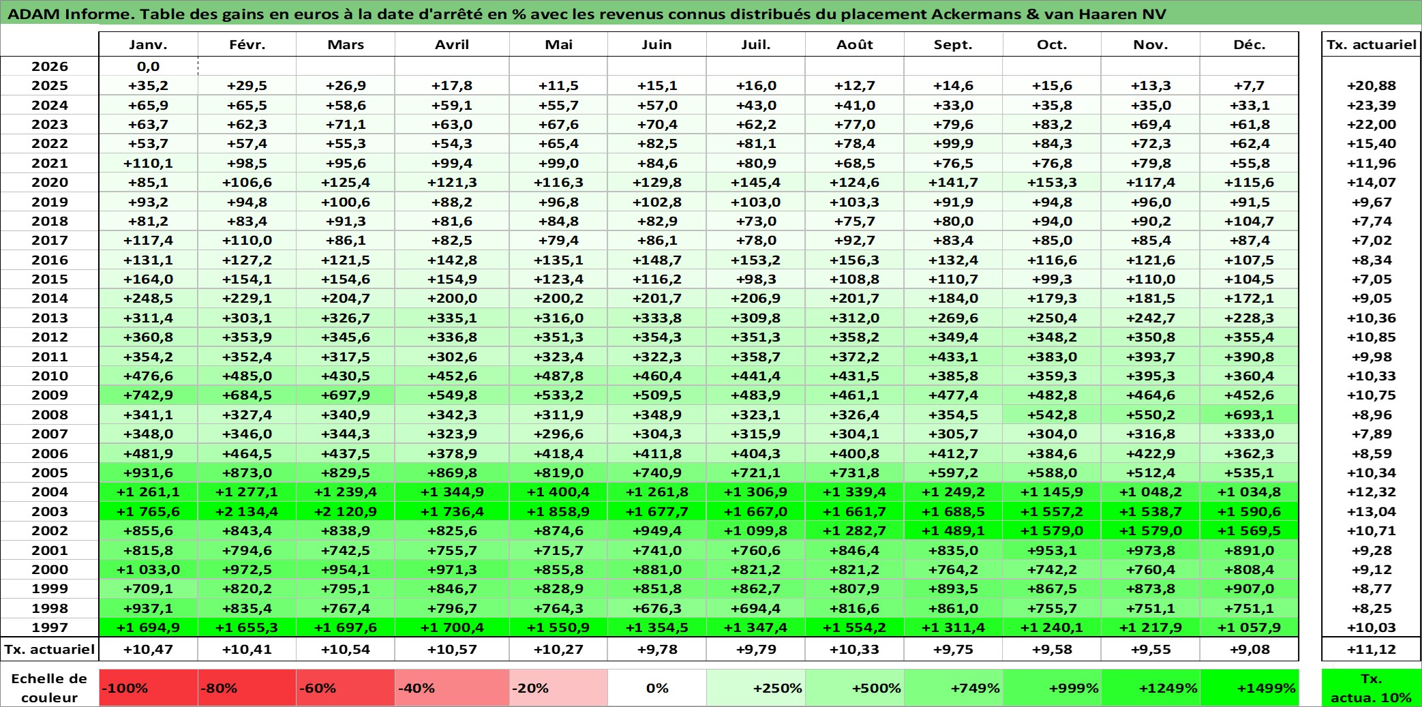Viewport: 1422px width, 707px height.
Task: Select the 2009 row label
Action: point(50,395)
